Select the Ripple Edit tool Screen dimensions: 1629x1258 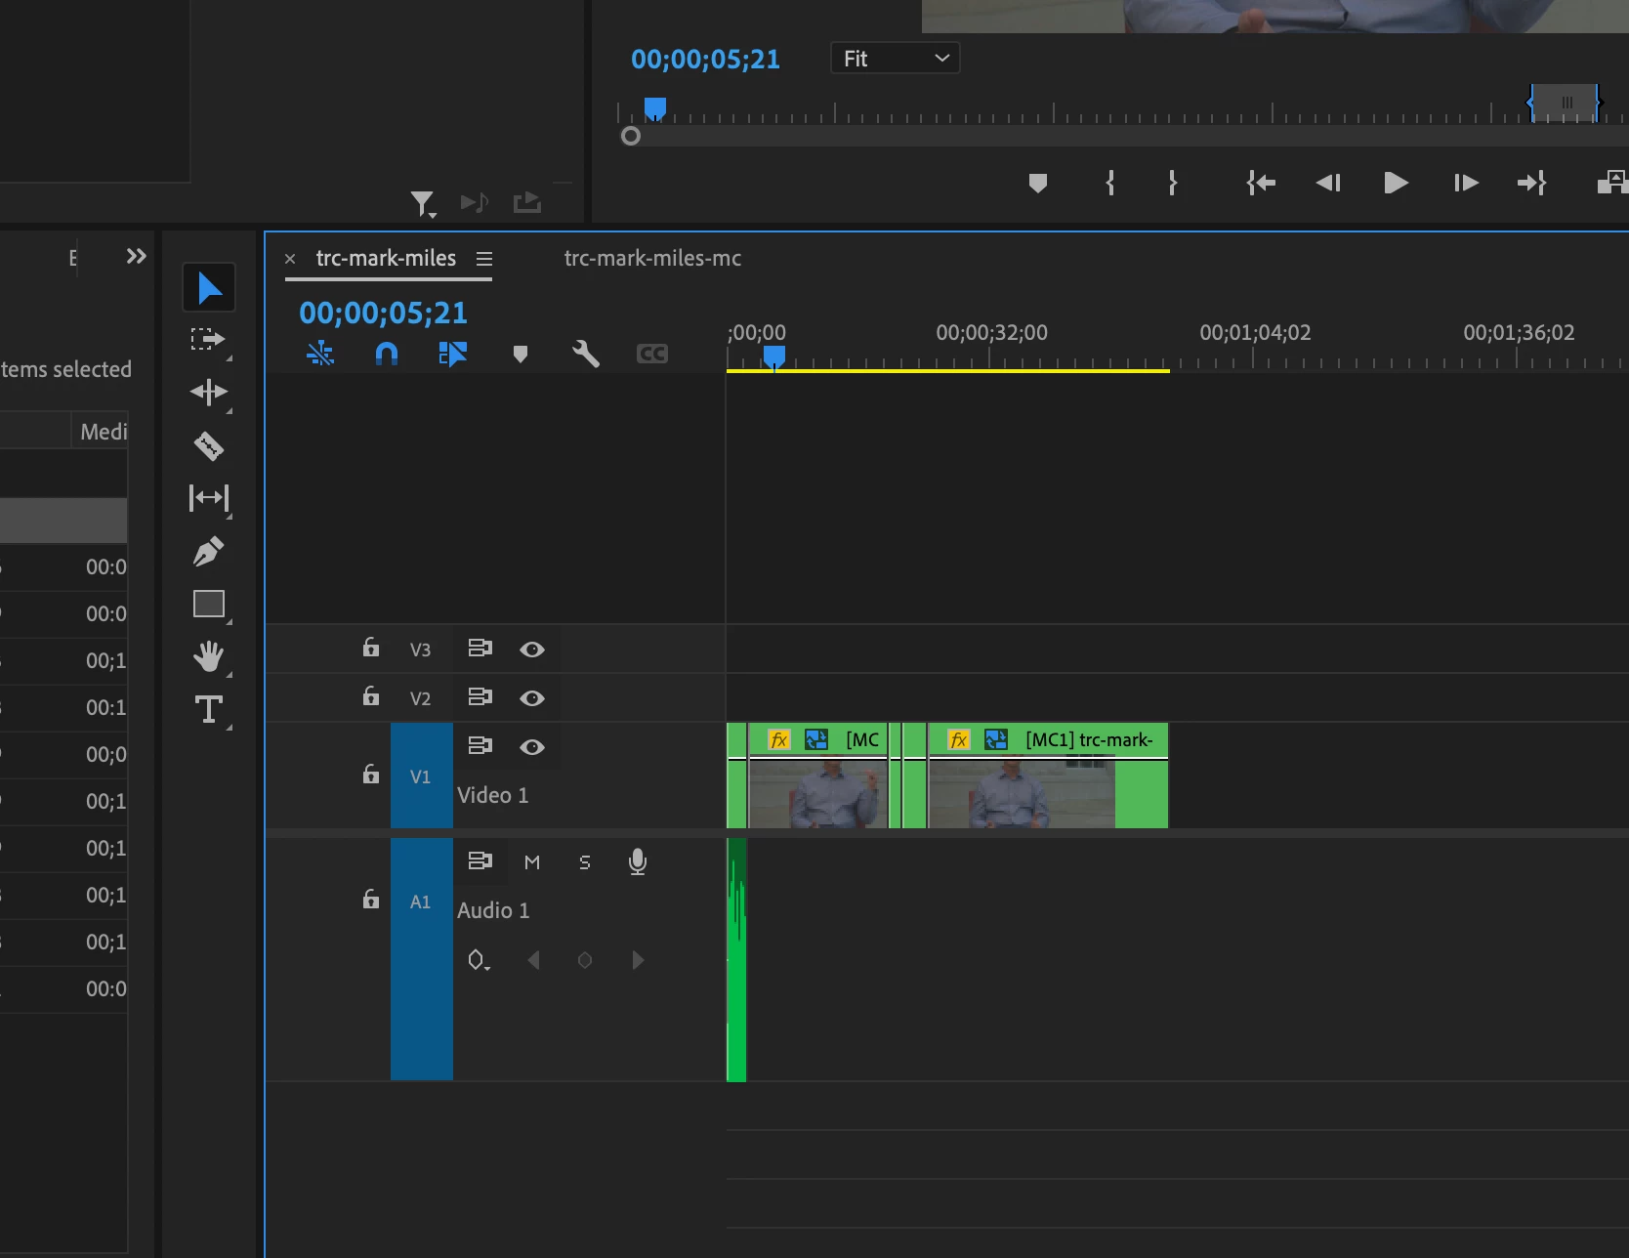pos(209,393)
